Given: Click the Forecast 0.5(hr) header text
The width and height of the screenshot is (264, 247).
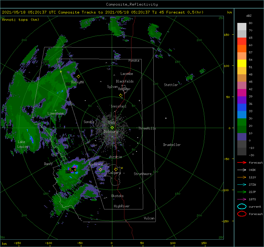Looking at the screenshot, I should [x=185, y=12].
